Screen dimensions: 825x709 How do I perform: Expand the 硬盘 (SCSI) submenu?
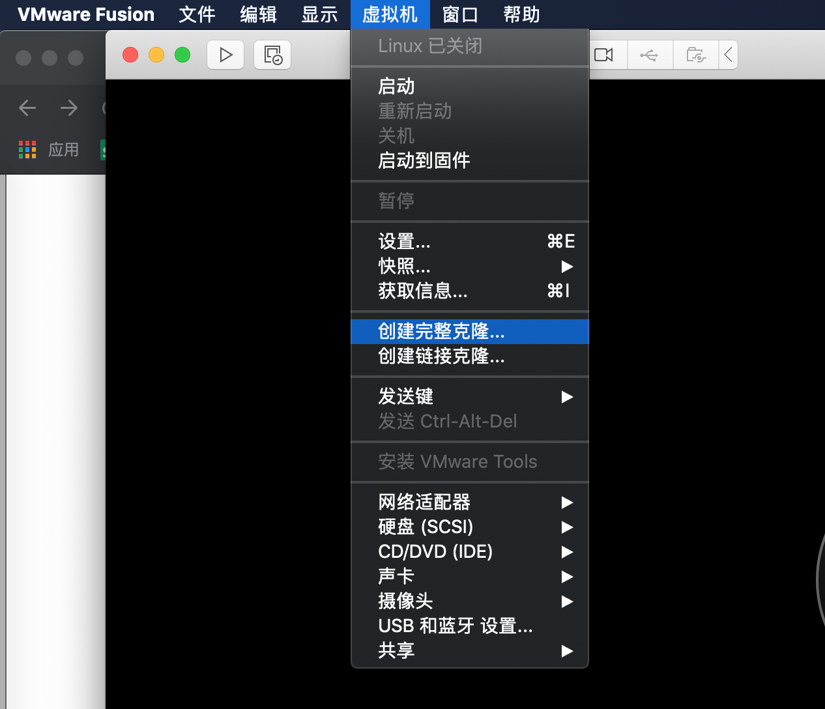[470, 527]
